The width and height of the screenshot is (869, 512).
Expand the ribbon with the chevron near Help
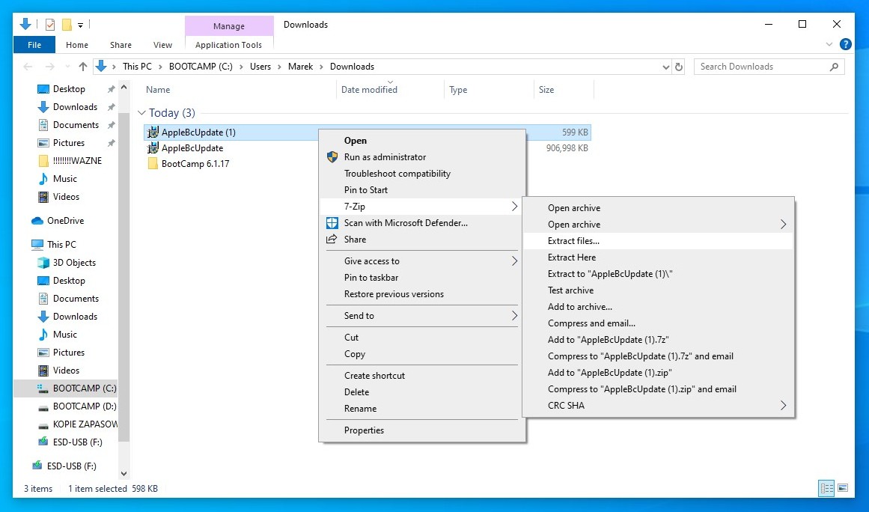click(829, 44)
